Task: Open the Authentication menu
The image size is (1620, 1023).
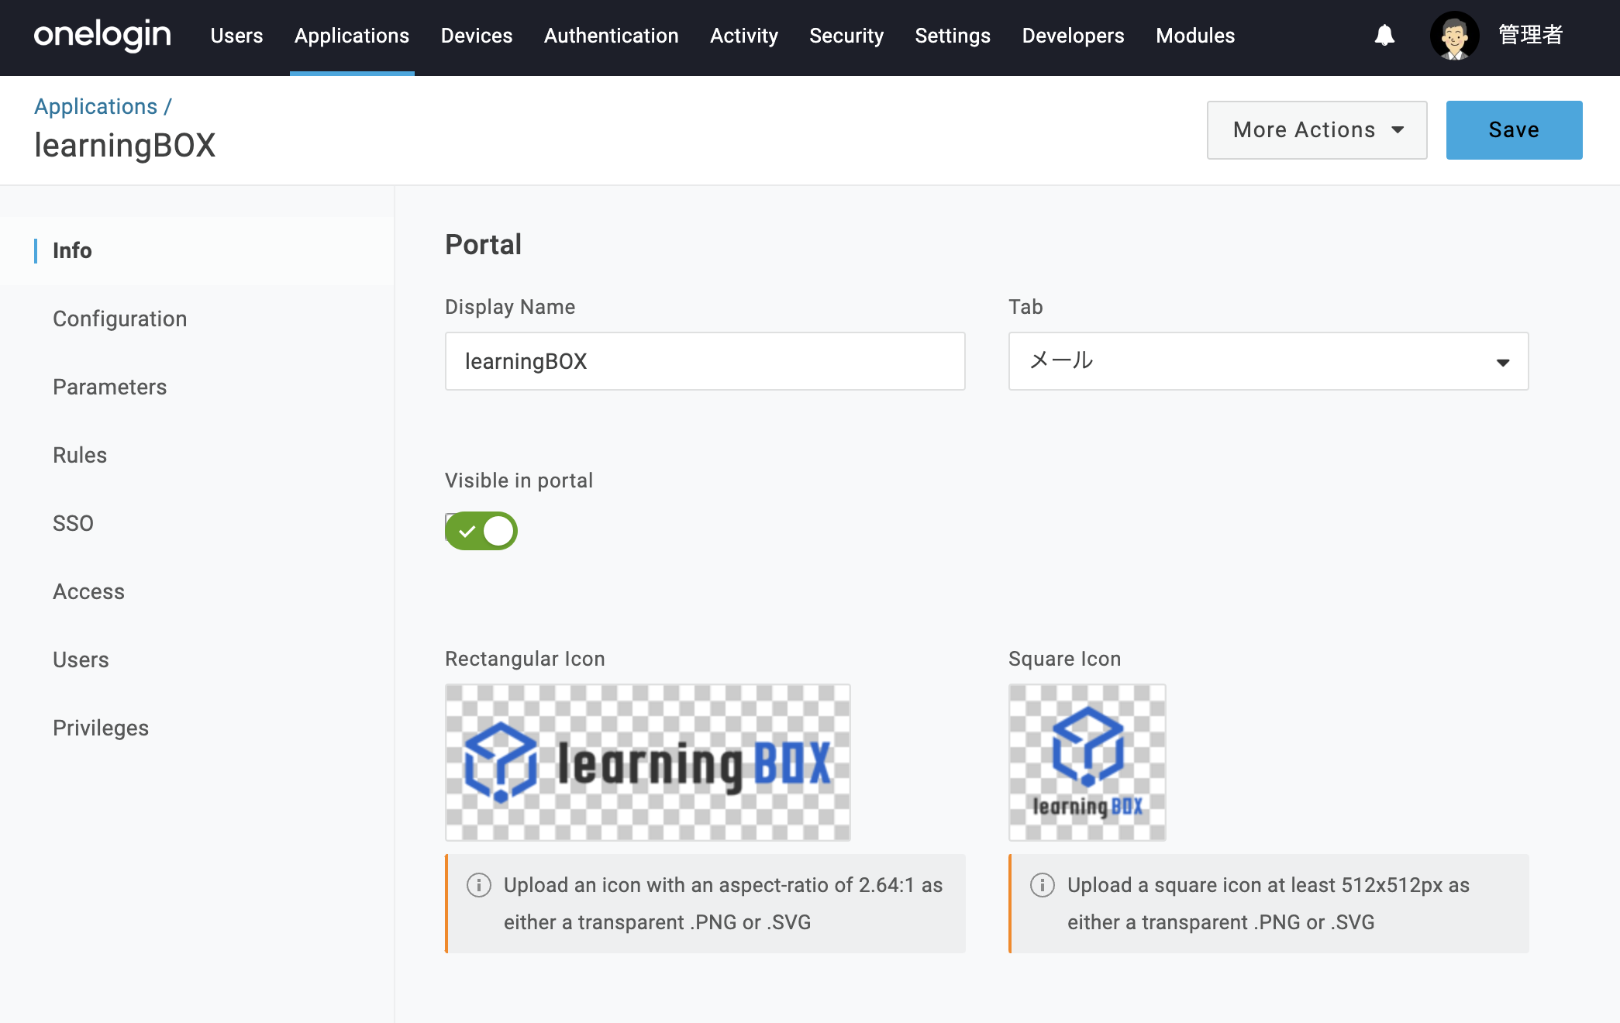Action: pyautogui.click(x=612, y=36)
